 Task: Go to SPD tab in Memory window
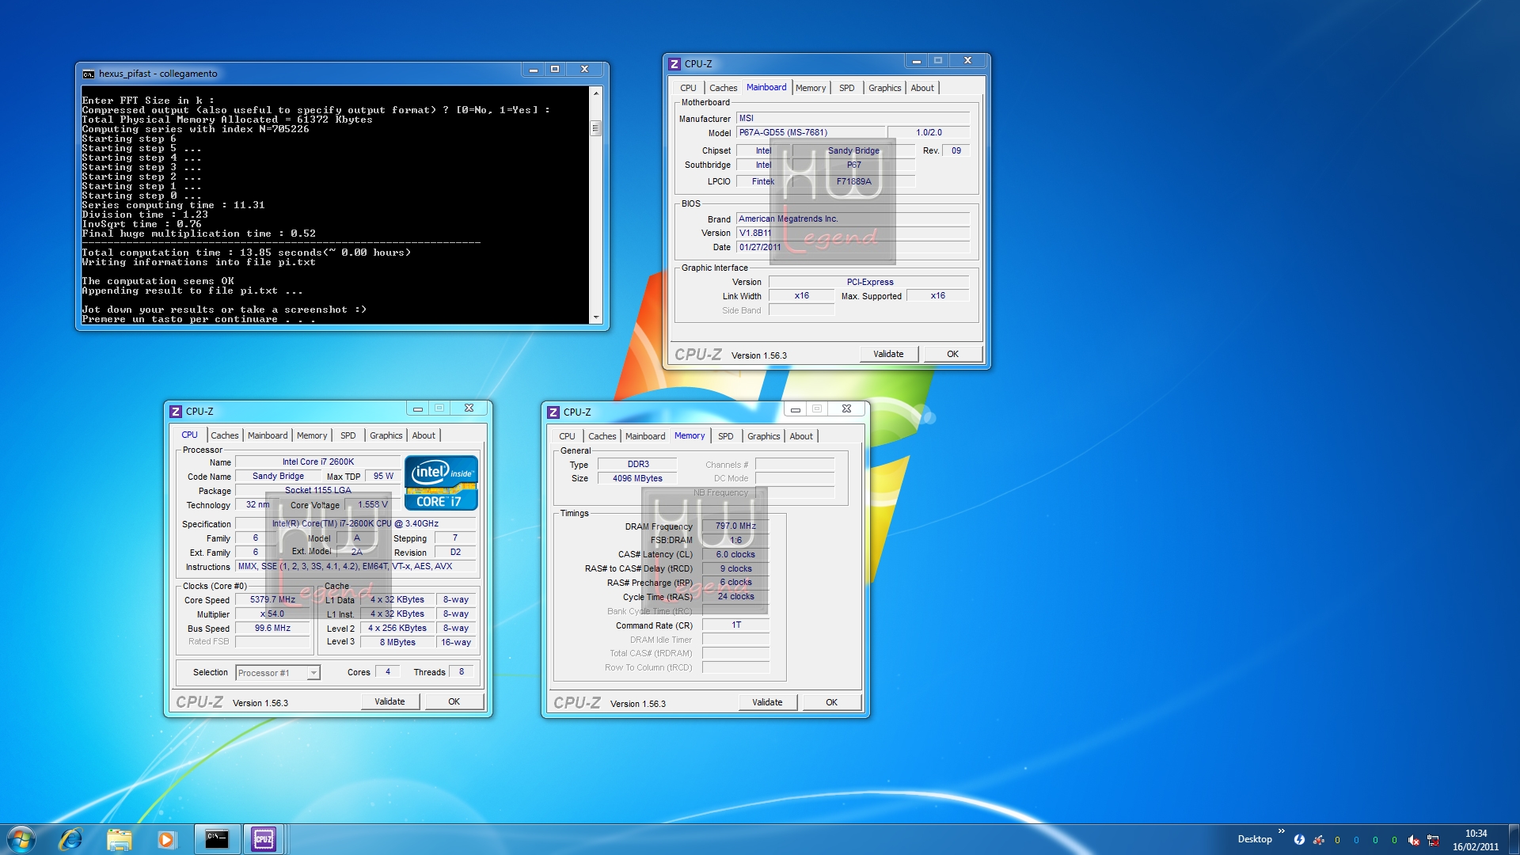(725, 436)
